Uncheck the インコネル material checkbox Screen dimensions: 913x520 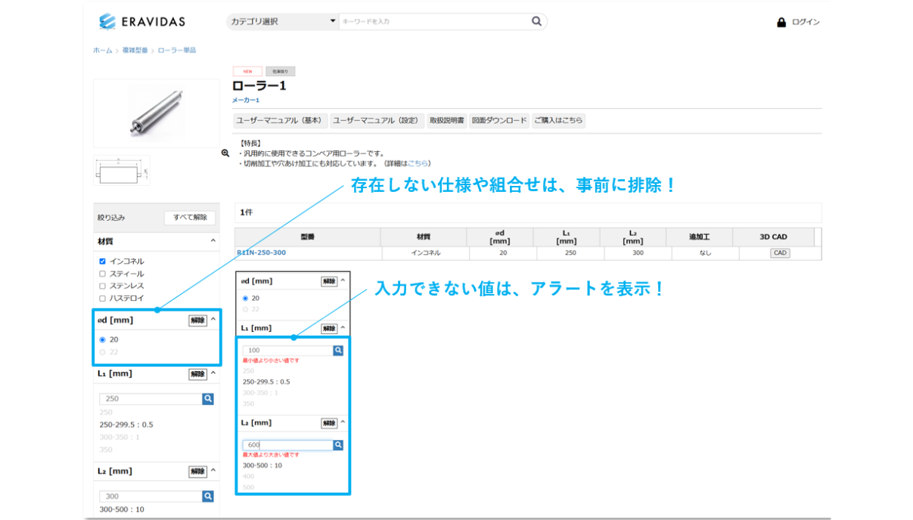coord(103,262)
